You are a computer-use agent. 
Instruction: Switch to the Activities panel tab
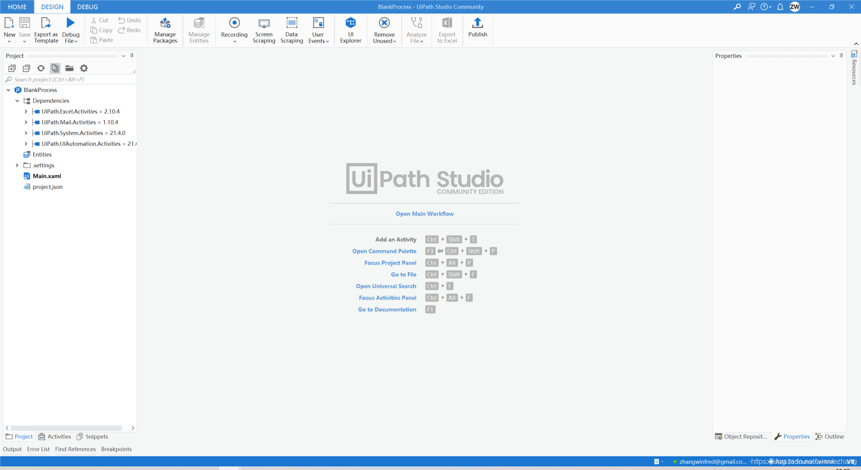click(55, 437)
